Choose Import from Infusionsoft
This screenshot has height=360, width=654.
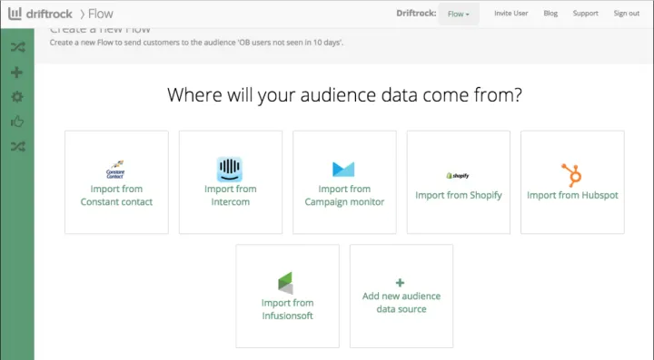click(287, 296)
